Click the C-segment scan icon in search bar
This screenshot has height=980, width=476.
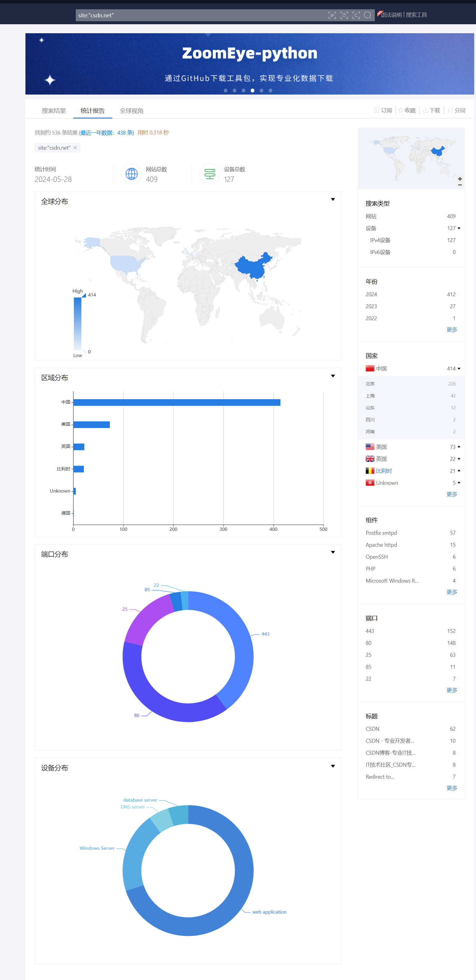(356, 15)
